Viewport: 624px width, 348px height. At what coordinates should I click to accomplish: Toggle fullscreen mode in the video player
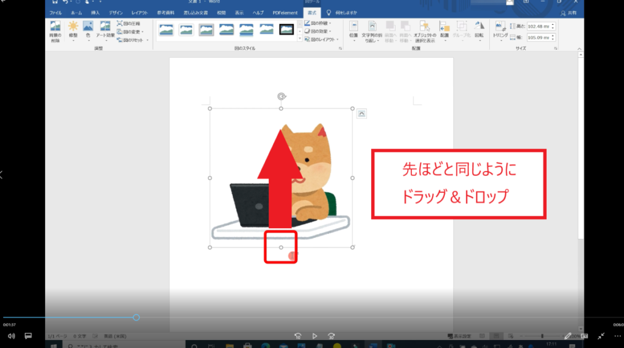(601, 335)
